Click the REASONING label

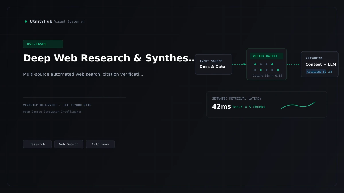(314, 58)
